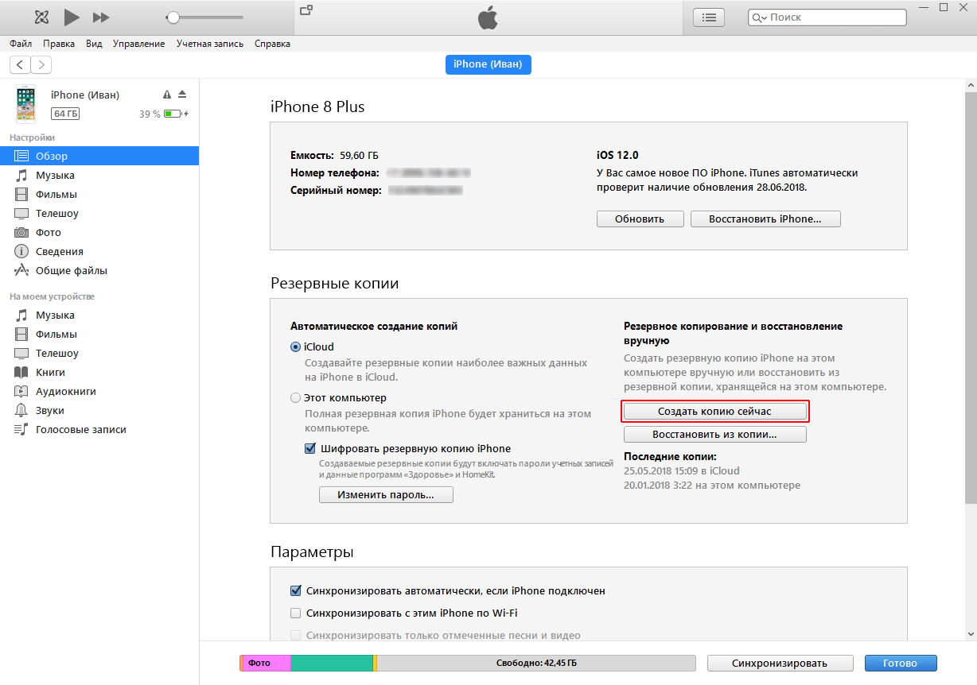This screenshot has width=977, height=685.
Task: Click the forward navigation chevron
Action: (41, 64)
